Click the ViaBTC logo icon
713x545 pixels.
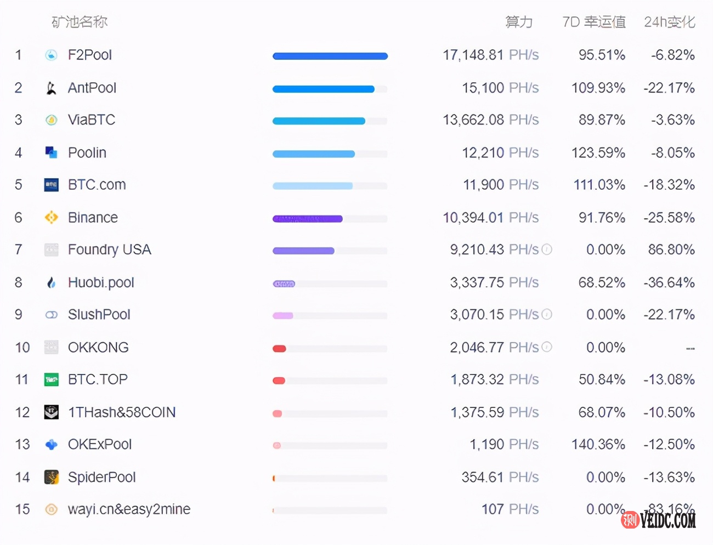click(x=51, y=120)
